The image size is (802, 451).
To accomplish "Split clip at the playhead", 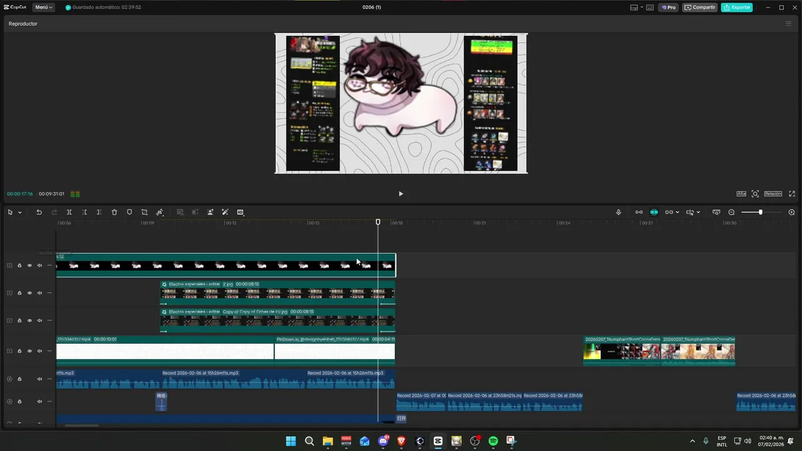I will tap(69, 212).
